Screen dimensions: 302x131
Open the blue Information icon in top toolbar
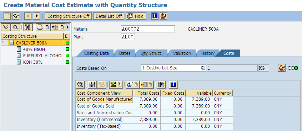tap(155, 16)
